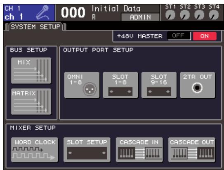This screenshot has width=224, height=170.
Task: Open SLOT 9-16 output port setup
Action: pyautogui.click(x=159, y=85)
